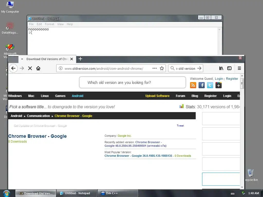Click Upload Software link
The height and width of the screenshot is (197, 263).
point(157,96)
